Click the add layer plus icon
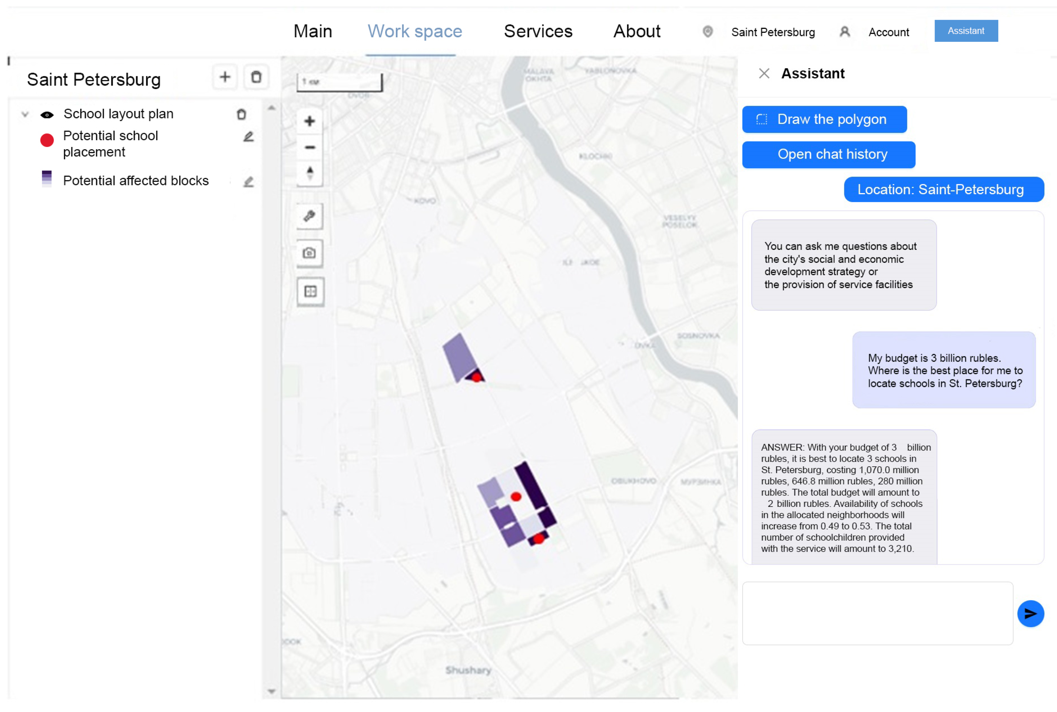Screen dimensions: 1057x712 [224, 77]
